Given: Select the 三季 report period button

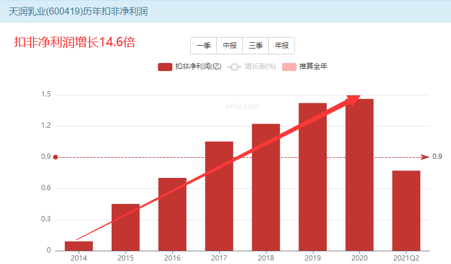Looking at the screenshot, I should 256,46.
